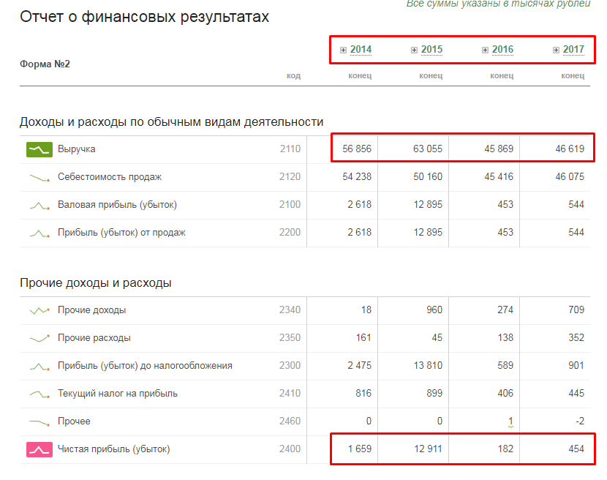The width and height of the screenshot is (607, 480).
Task: Click the trend icon for Себестоимость продаж
Action: click(x=39, y=177)
